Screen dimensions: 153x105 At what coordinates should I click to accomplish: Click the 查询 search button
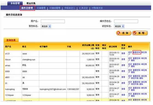point(124,33)
